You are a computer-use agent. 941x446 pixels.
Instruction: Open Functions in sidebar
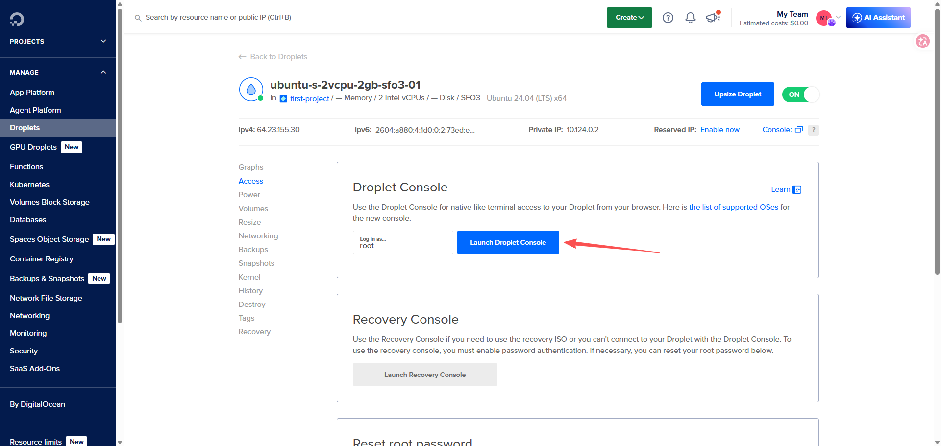click(26, 167)
